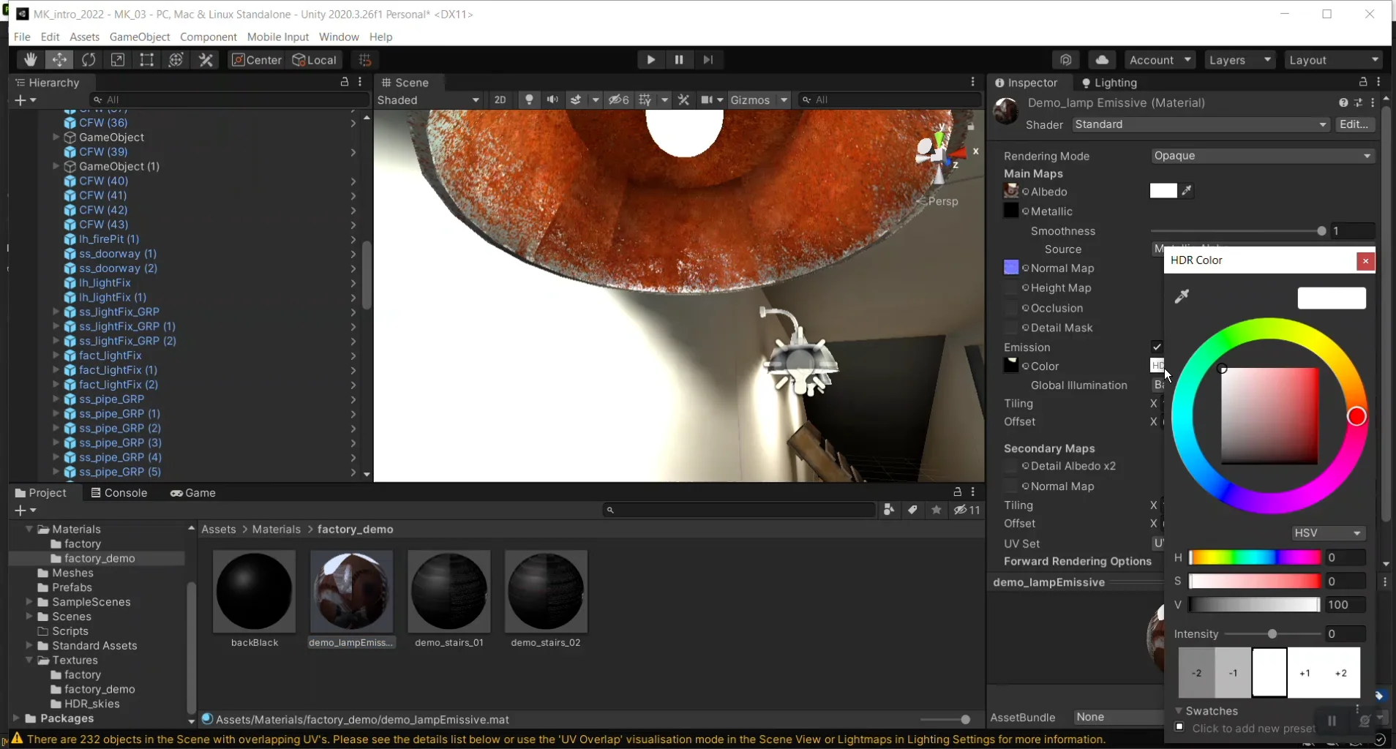Open the Rendering Mode dropdown

(x=1263, y=156)
